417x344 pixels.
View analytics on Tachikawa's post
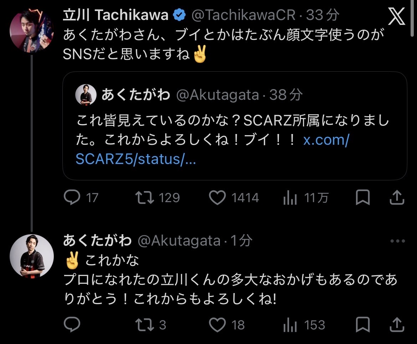(290, 198)
